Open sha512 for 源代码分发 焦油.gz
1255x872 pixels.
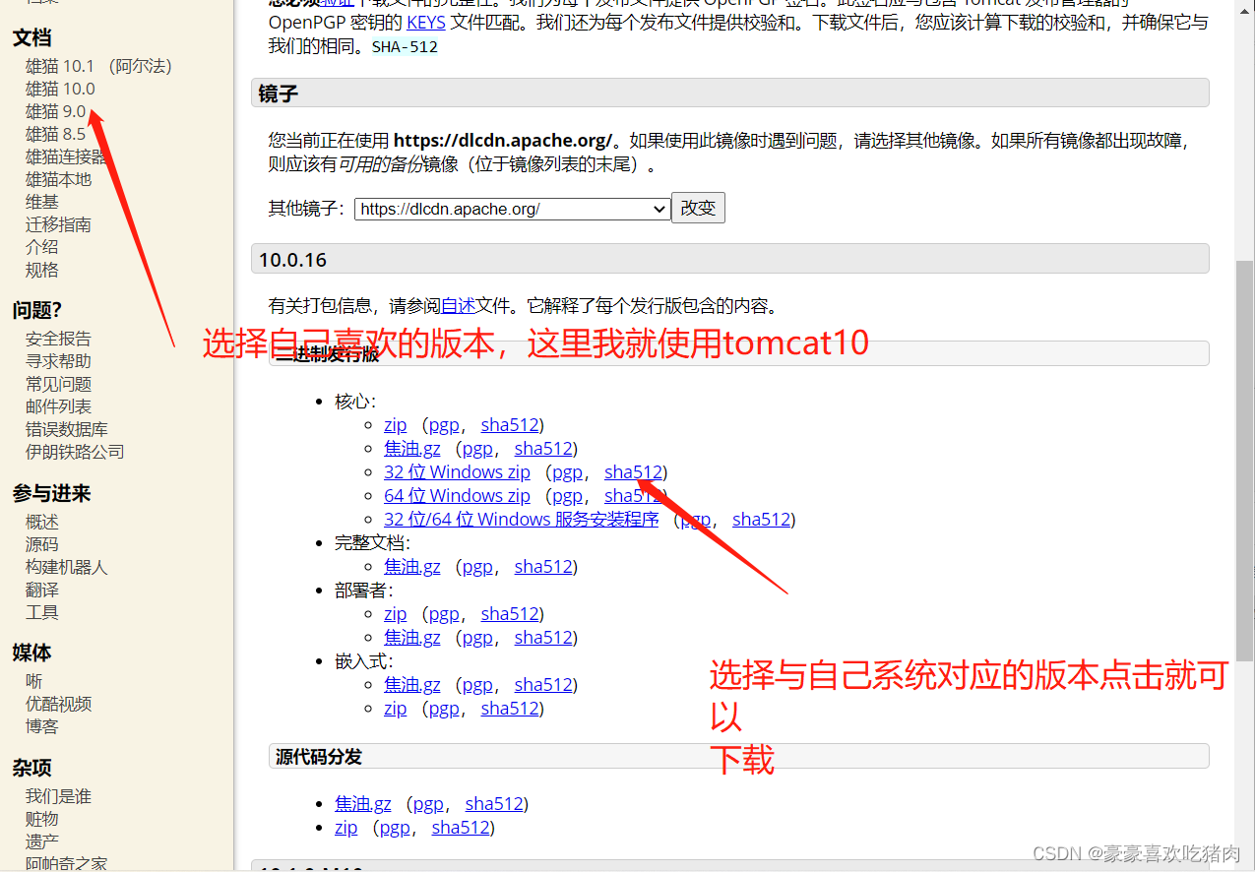(x=494, y=804)
